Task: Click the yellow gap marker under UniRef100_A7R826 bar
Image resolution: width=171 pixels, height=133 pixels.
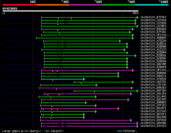Action: click(x=53, y=80)
